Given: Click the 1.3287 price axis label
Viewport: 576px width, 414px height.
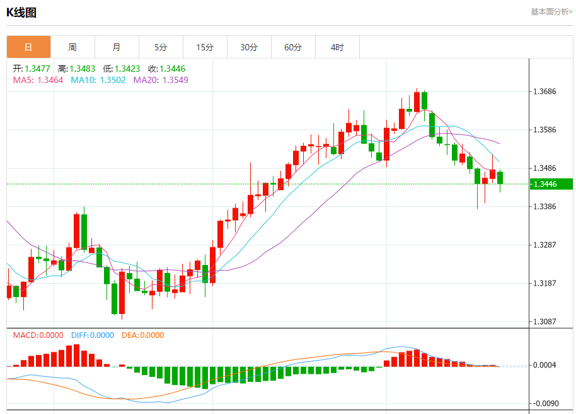Looking at the screenshot, I should [x=544, y=245].
